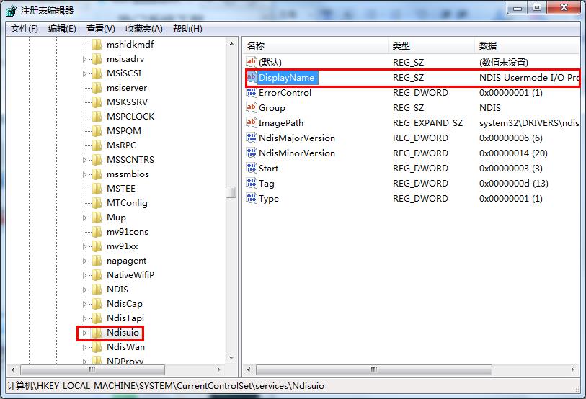The width and height of the screenshot is (586, 399).
Task: Select the mshidkmdf folder icon
Action: (97, 45)
